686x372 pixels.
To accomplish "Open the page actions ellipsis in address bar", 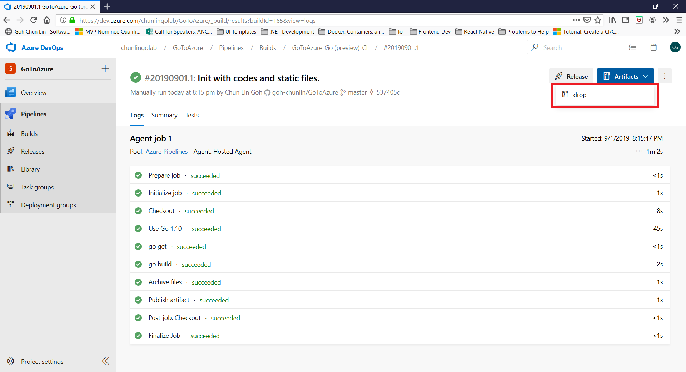I will (576, 20).
